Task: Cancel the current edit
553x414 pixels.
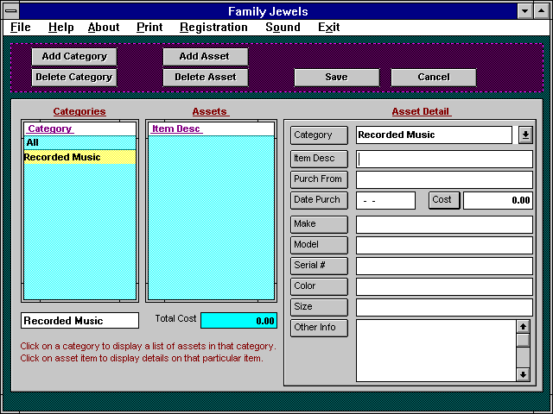Action: pyautogui.click(x=433, y=77)
